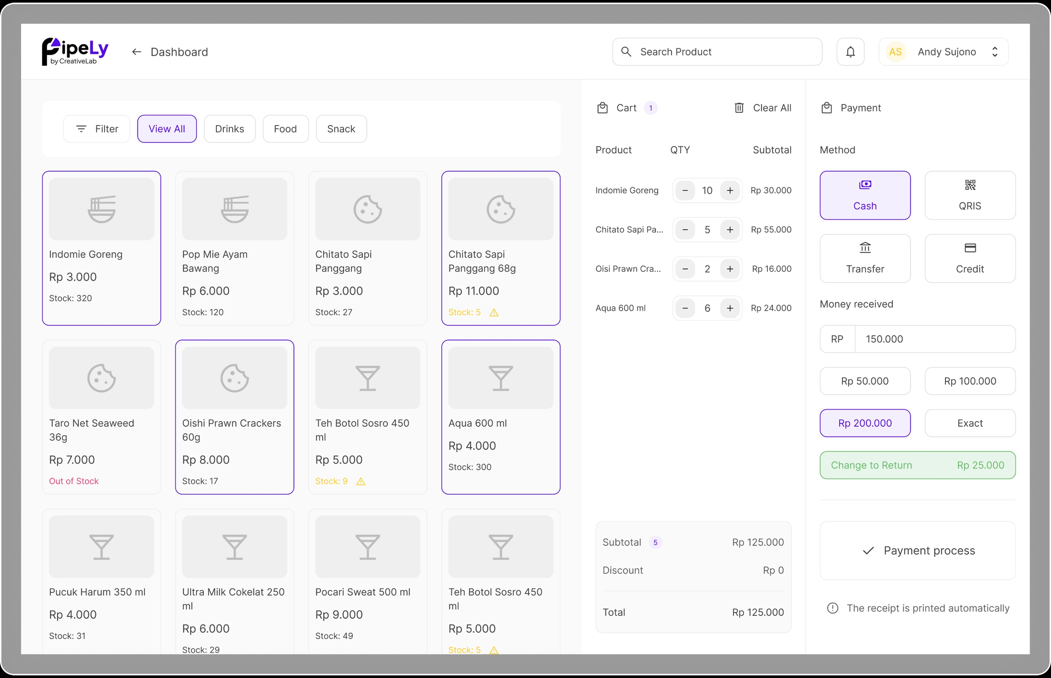
Task: Click the Transfer bank icon
Action: [x=865, y=248]
